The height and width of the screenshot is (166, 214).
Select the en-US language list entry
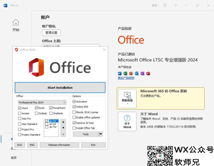(x=53, y=124)
